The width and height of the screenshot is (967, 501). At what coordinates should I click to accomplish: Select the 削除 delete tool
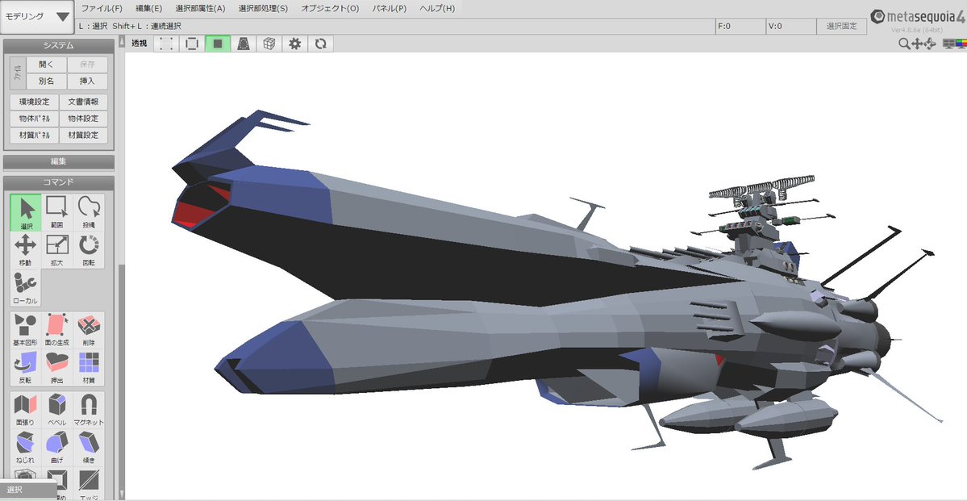(x=89, y=329)
